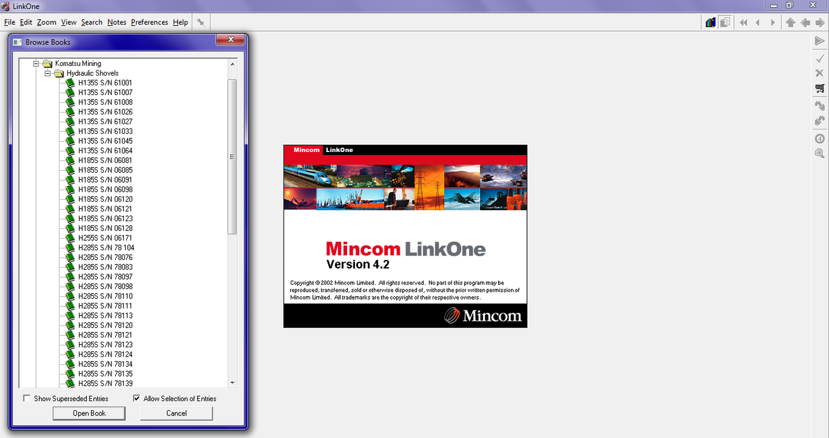Click the pin icon next to Help menu
The image size is (829, 438).
pos(201,22)
